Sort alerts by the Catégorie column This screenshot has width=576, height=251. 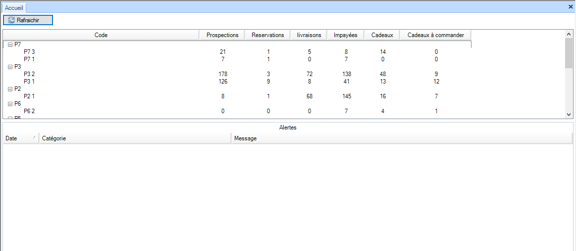(135, 138)
